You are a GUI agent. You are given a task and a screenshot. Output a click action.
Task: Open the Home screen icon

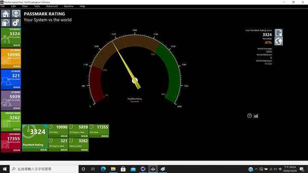pyautogui.click(x=6, y=14)
